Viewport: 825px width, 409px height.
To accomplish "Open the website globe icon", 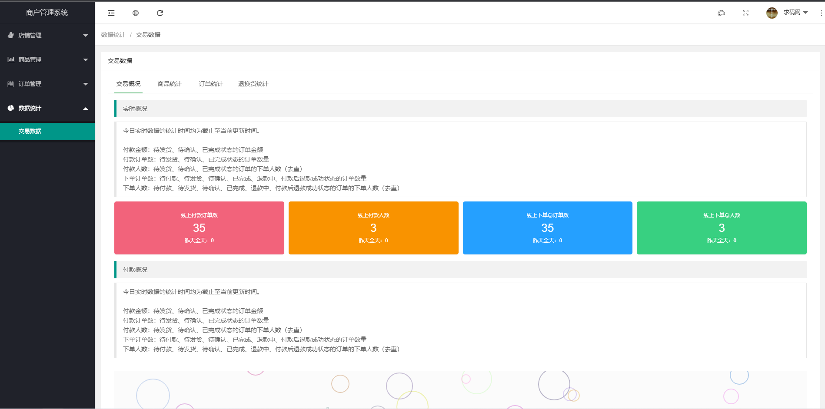I will (136, 13).
